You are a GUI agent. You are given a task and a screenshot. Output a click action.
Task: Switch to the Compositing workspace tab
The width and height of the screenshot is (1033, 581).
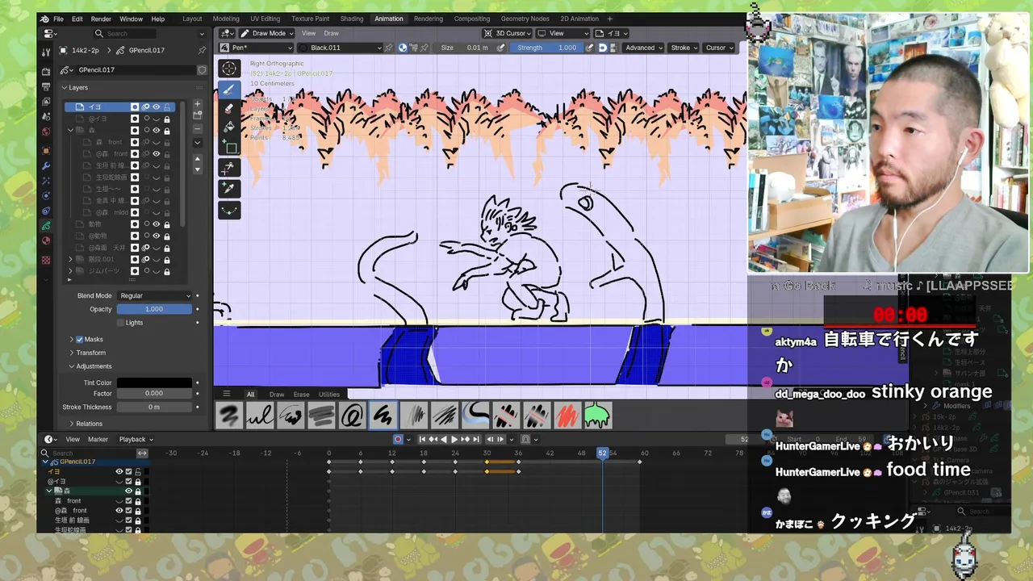click(471, 19)
